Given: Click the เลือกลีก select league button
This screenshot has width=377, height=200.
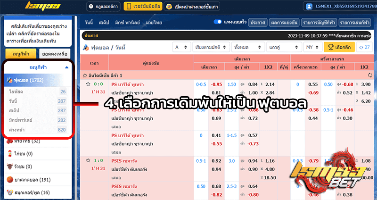Looking at the screenshot, I should pyautogui.click(x=339, y=47).
